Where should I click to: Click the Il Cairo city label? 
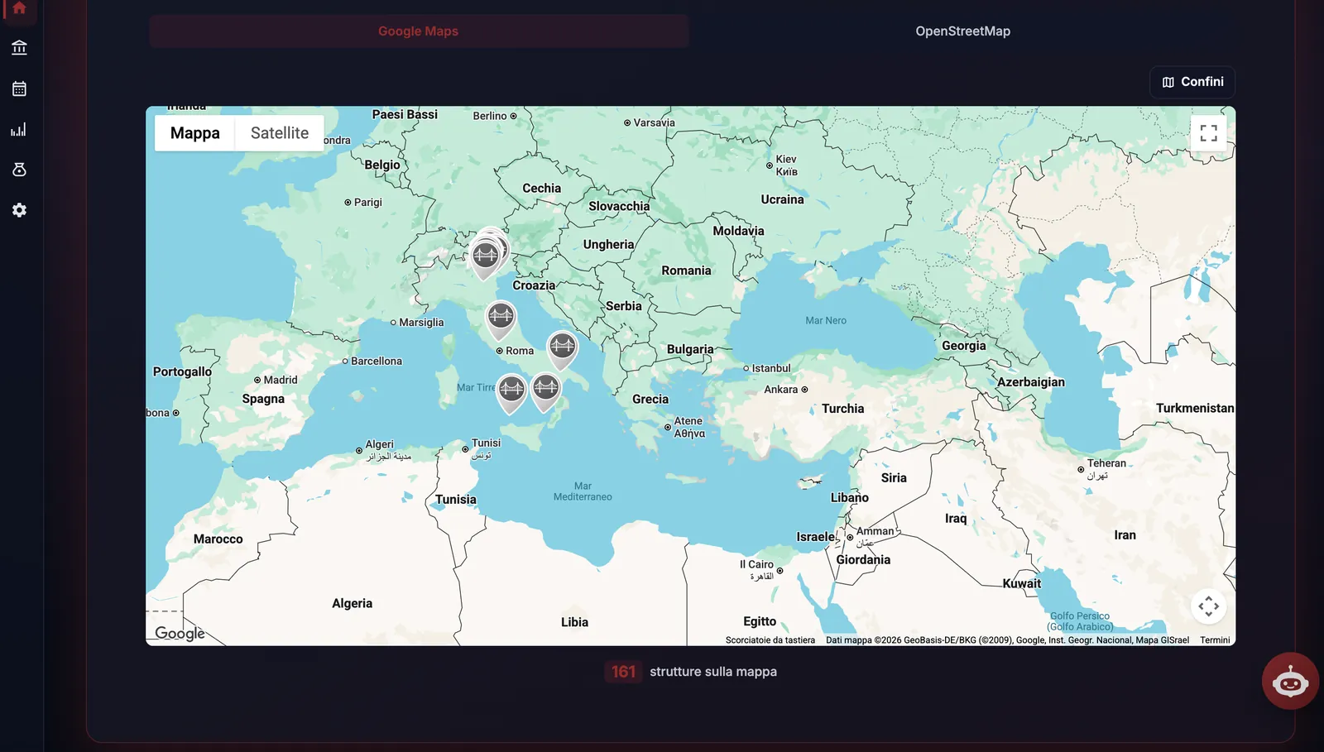pos(757,564)
